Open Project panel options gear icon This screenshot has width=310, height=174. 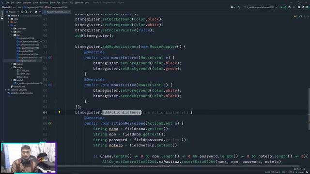[x=36, y=12]
